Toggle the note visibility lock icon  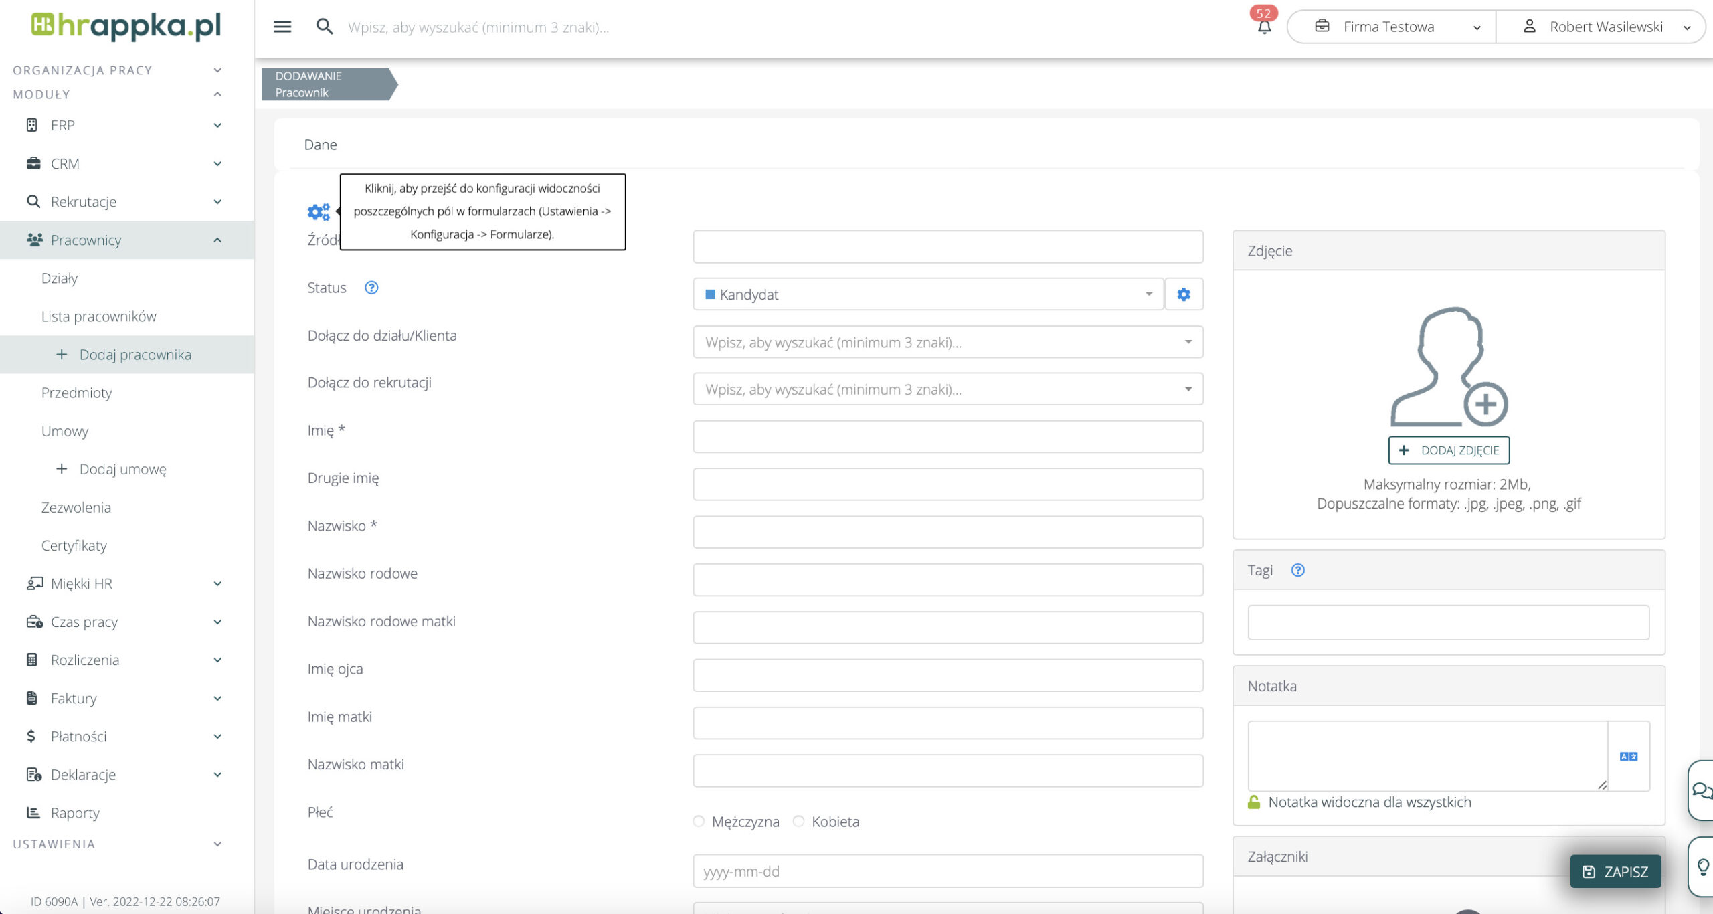[1253, 802]
